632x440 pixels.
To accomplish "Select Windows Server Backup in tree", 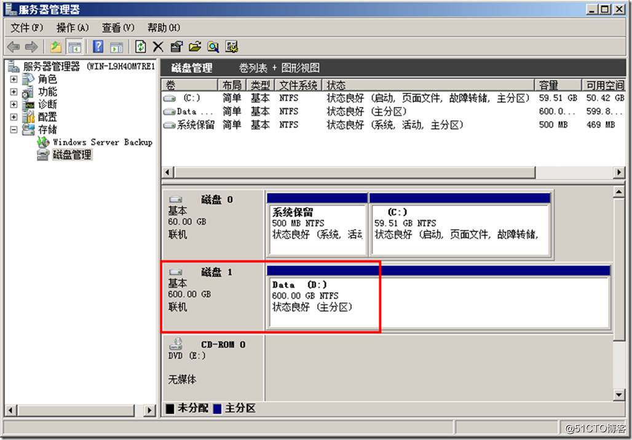I will coord(102,142).
